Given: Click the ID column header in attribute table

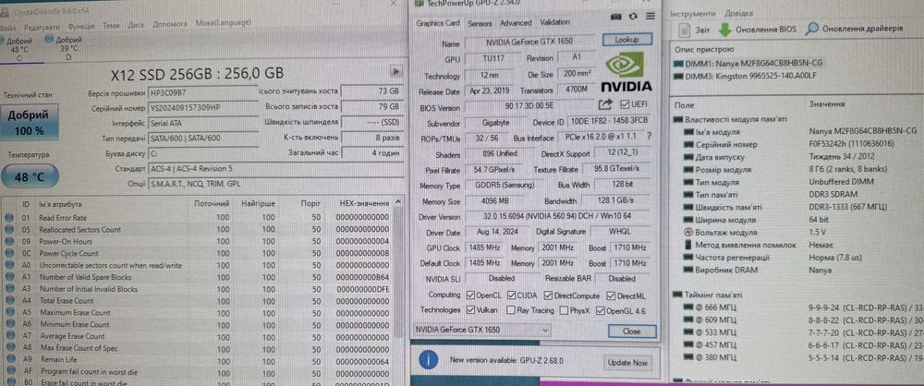Looking at the screenshot, I should click(x=26, y=204).
